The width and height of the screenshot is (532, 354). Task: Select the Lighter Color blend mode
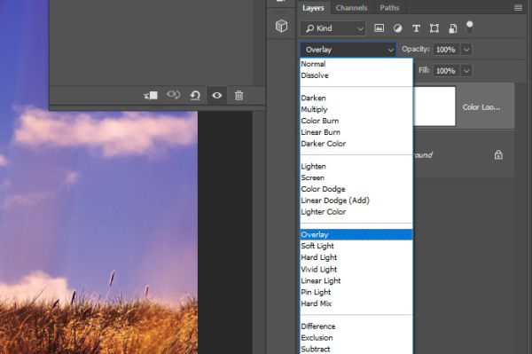pos(356,212)
